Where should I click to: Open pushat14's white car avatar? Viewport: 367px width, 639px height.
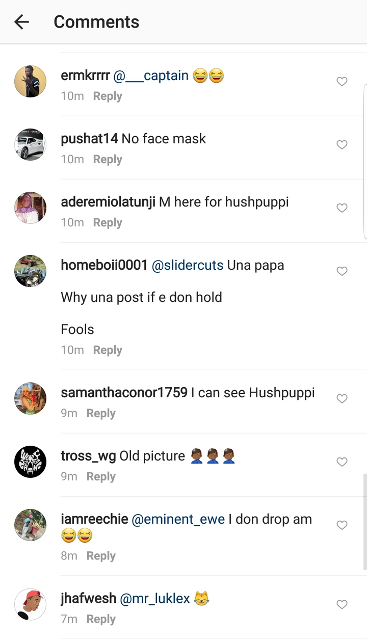point(30,145)
